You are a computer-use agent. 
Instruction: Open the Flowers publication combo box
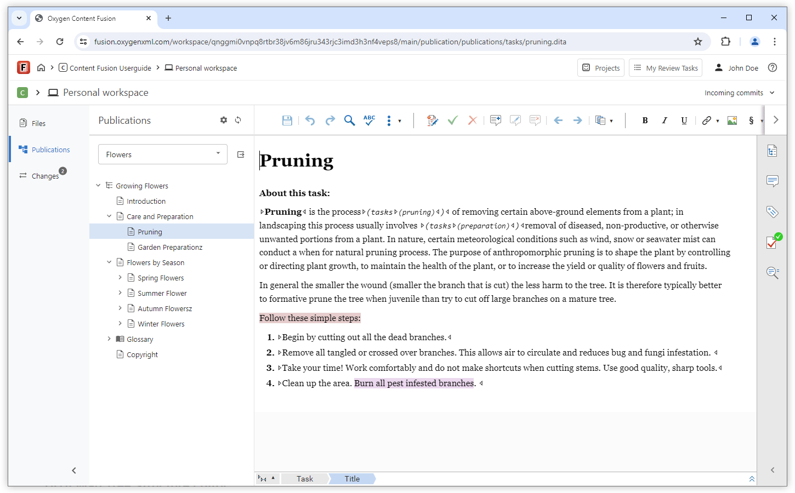163,154
